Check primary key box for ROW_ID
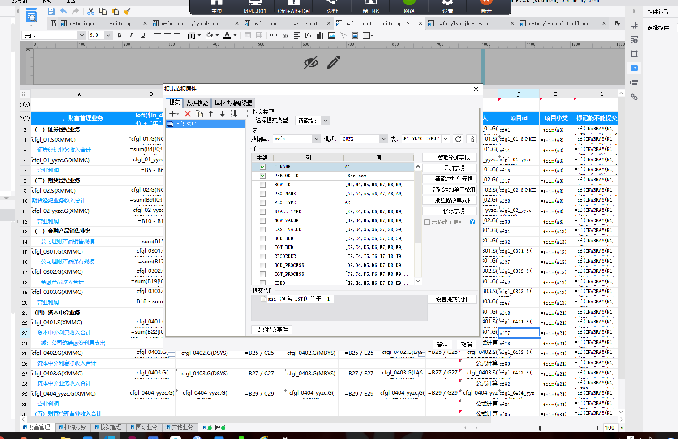Screen dimensions: 678x439 click(x=262, y=185)
